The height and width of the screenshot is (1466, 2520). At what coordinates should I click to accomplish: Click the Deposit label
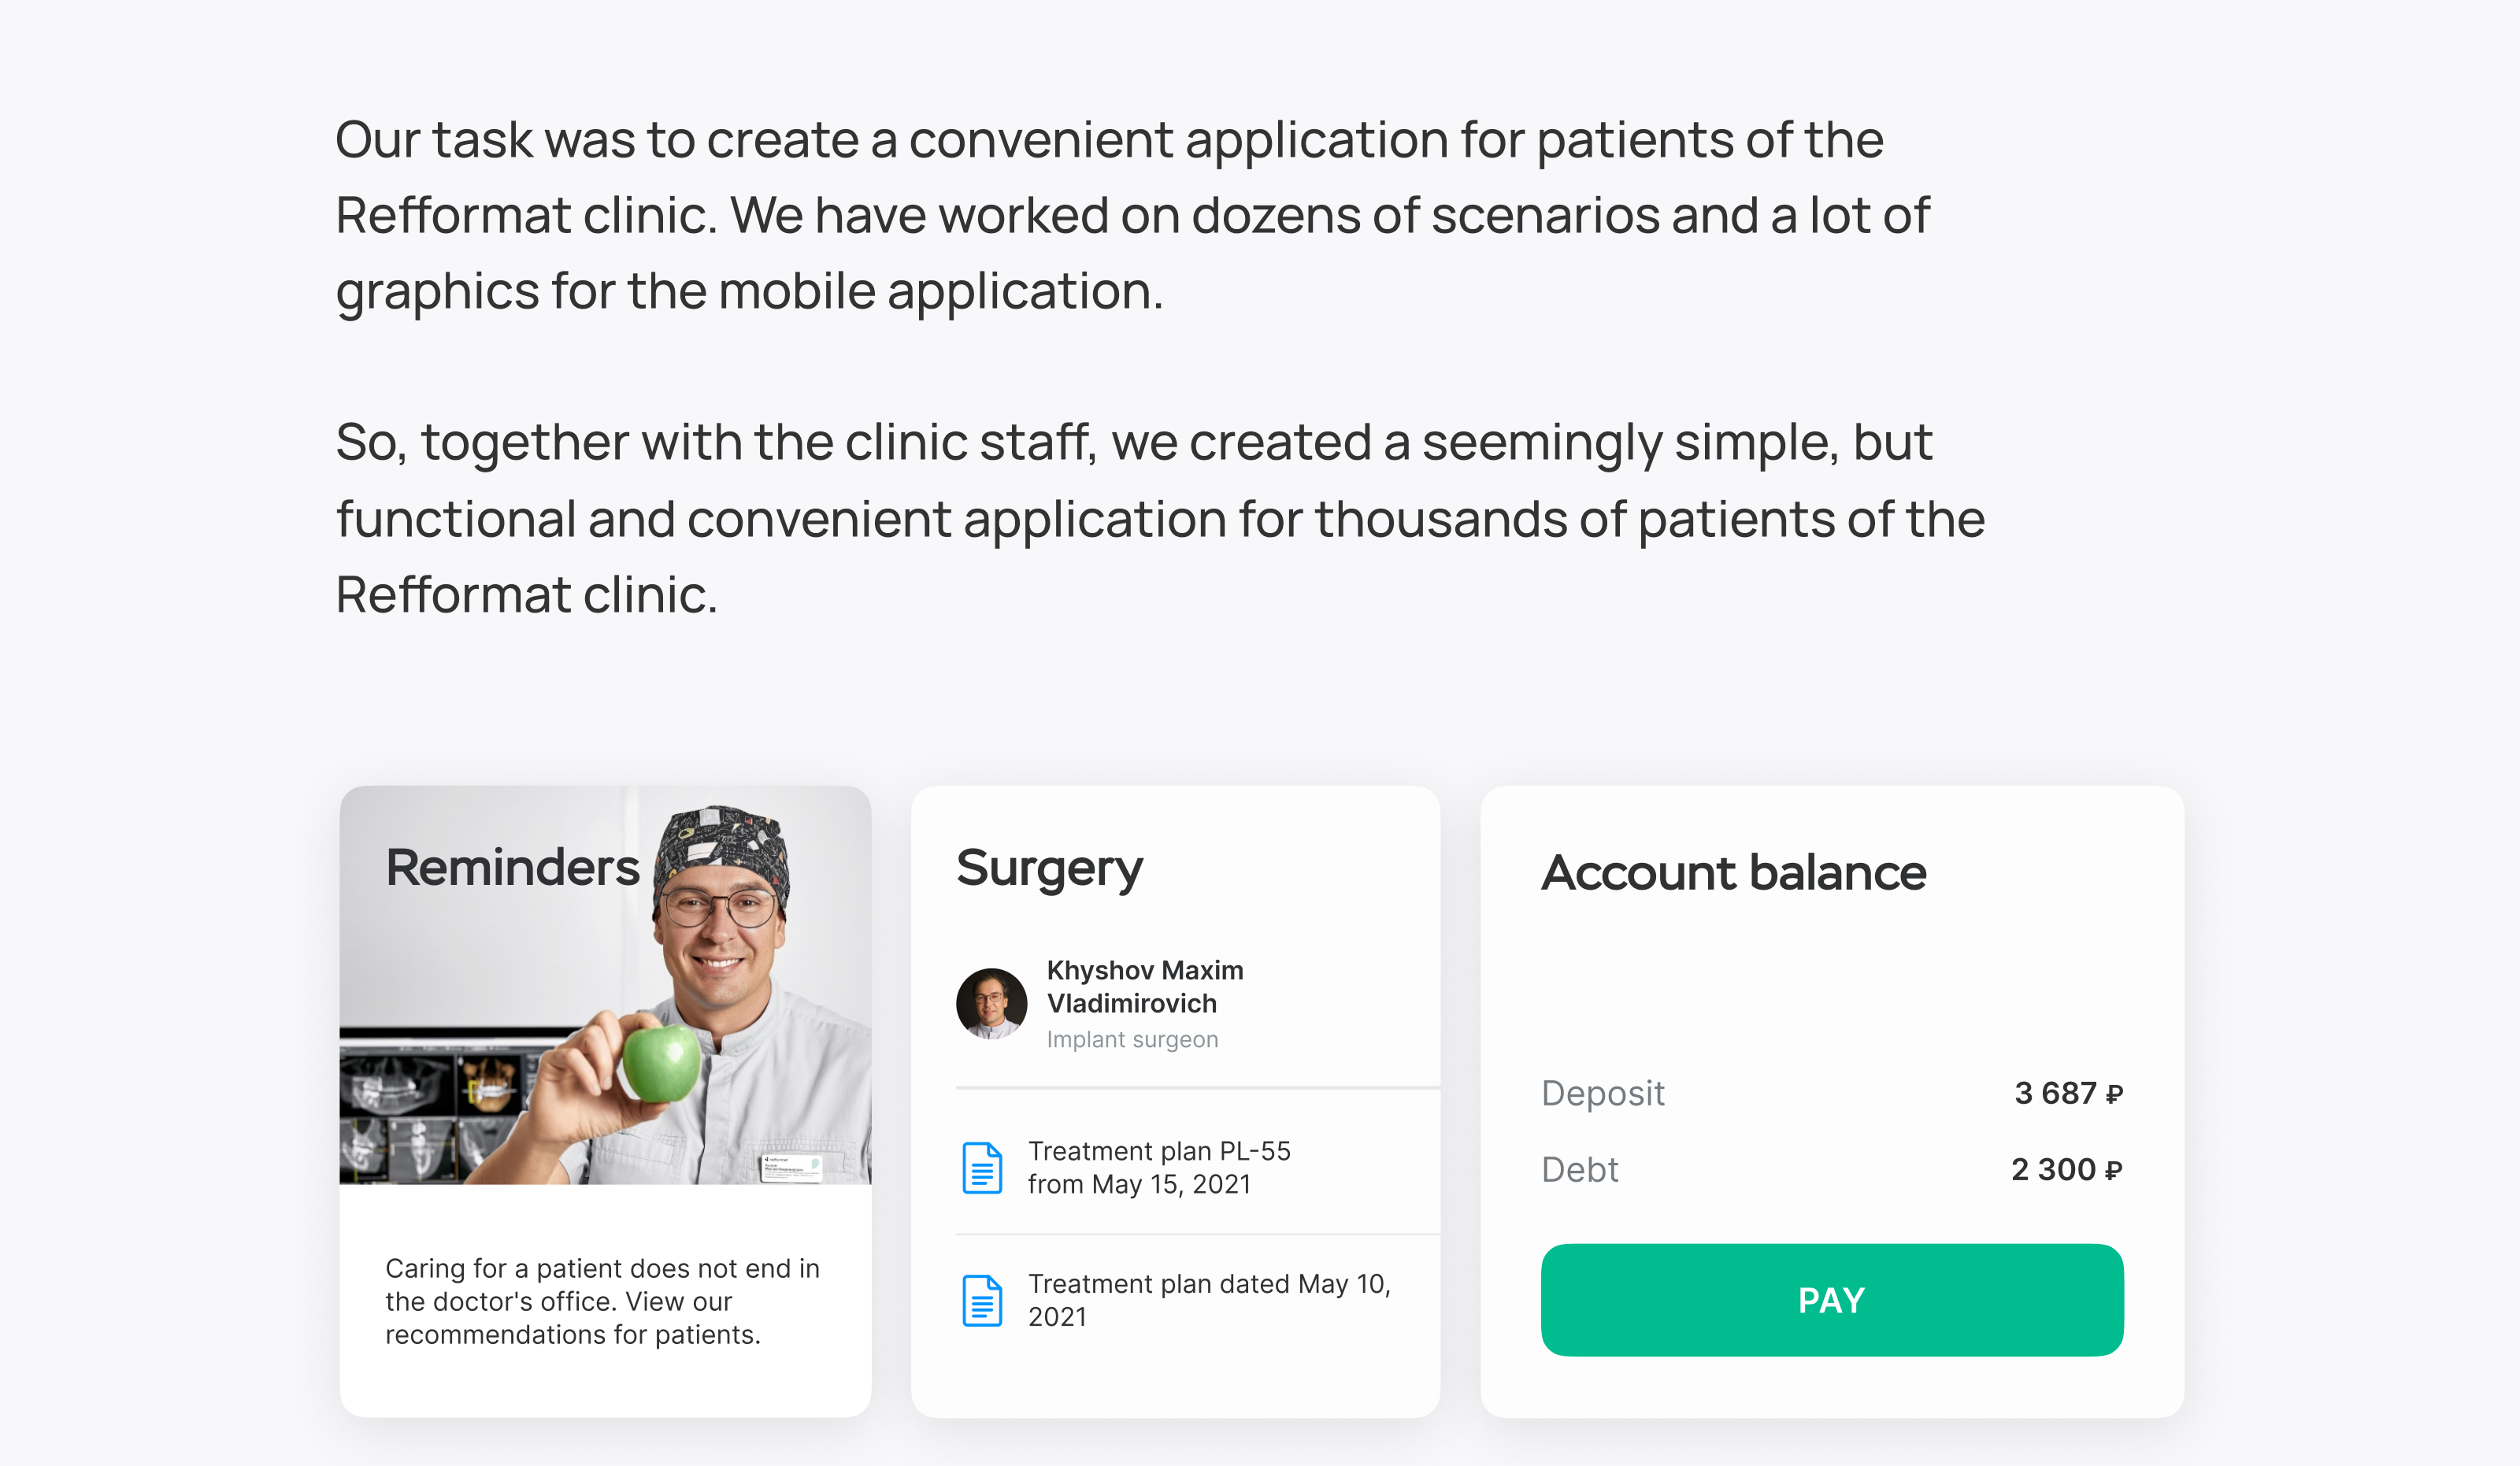(1602, 1093)
